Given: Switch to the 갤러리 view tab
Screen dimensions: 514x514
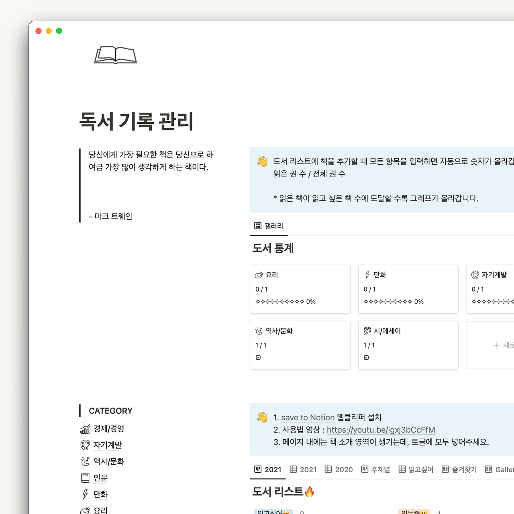Looking at the screenshot, I should click(x=269, y=226).
